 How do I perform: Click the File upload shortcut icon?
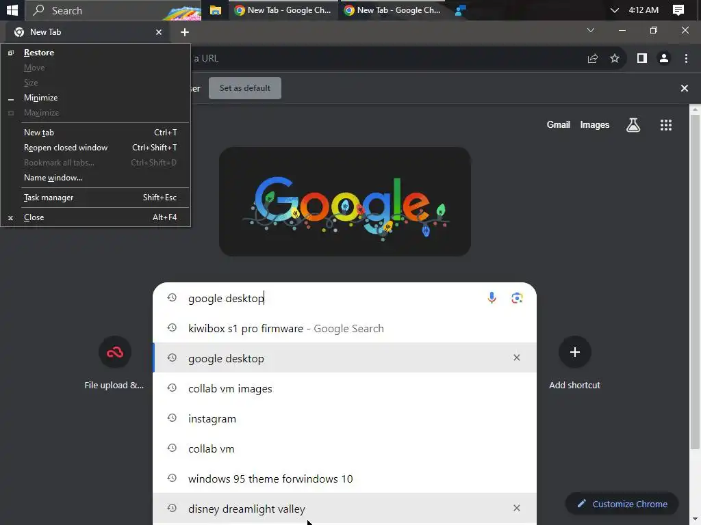(x=114, y=352)
